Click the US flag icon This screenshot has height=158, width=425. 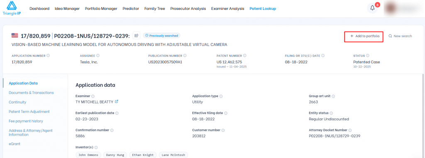coord(15,36)
